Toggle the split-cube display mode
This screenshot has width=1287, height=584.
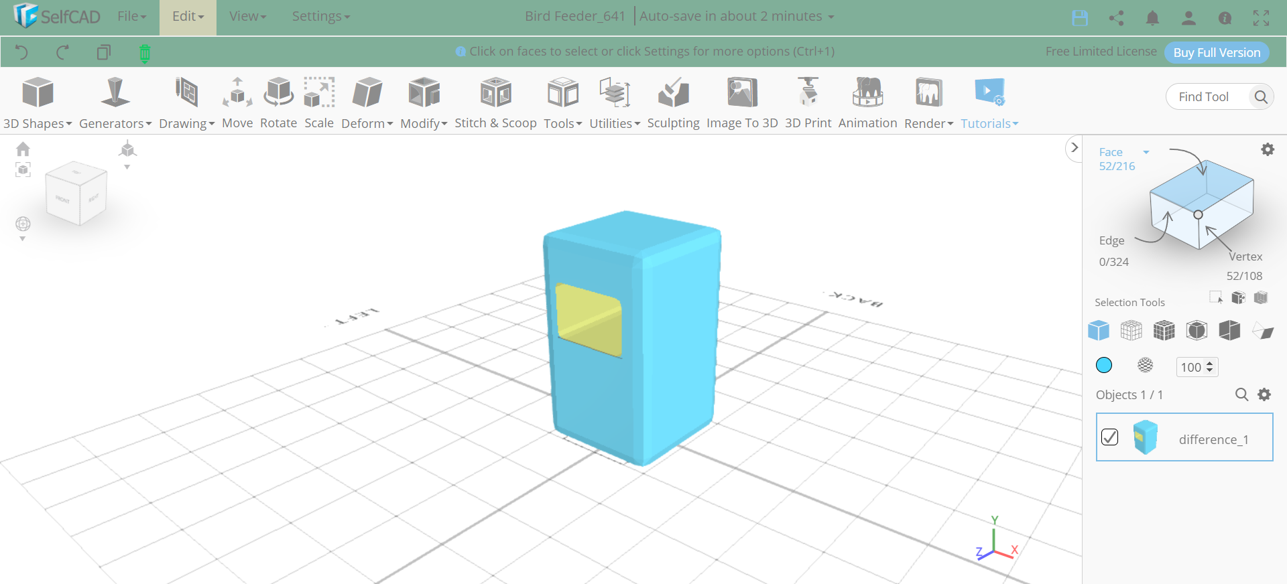coord(1230,330)
